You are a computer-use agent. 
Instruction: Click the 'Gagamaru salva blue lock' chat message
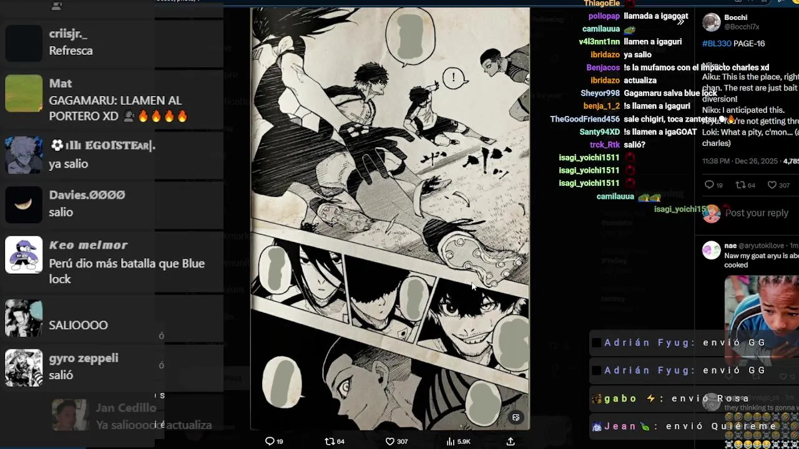coord(670,93)
